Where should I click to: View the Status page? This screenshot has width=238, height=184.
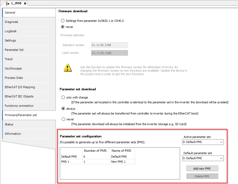point(9,124)
